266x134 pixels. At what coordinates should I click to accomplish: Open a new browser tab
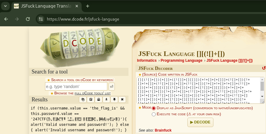tap(88, 6)
